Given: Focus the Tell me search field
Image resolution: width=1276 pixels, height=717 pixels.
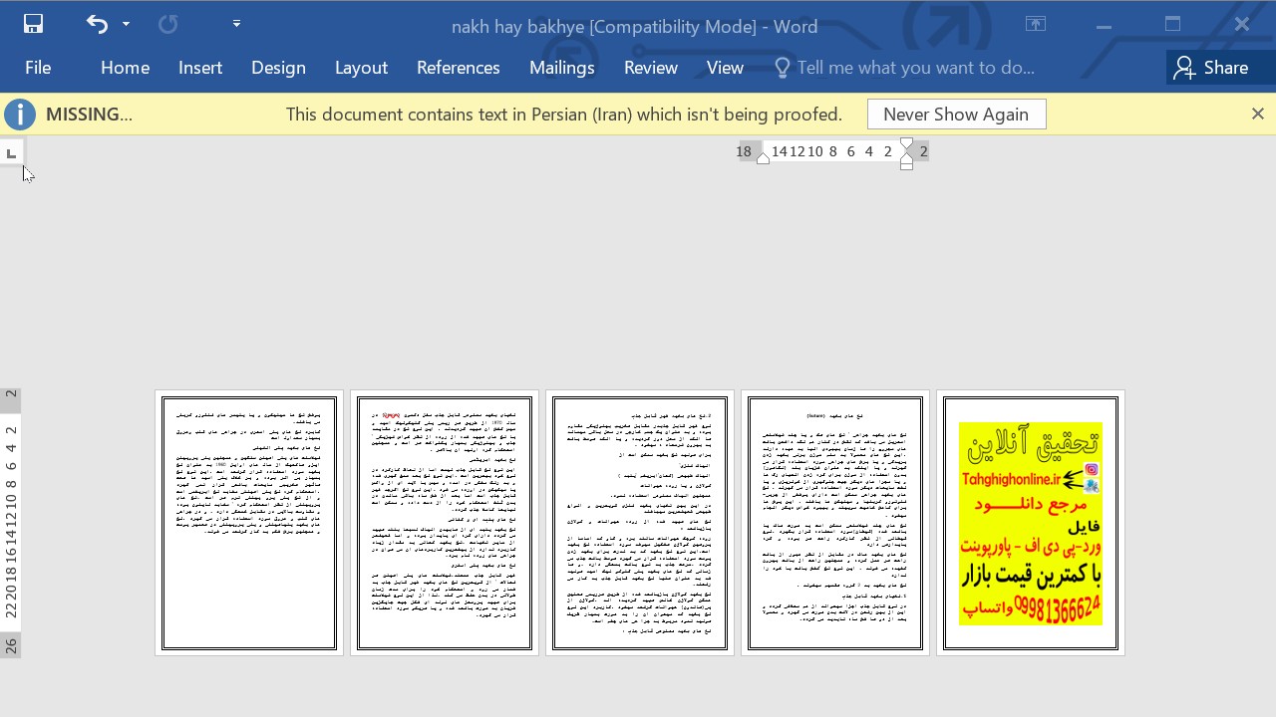Looking at the screenshot, I should point(915,68).
